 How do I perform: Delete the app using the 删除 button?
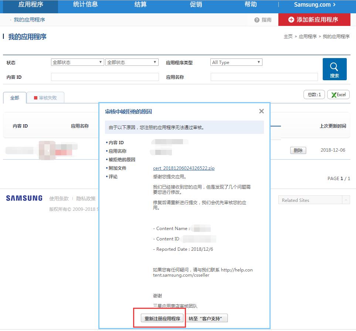pos(298,150)
